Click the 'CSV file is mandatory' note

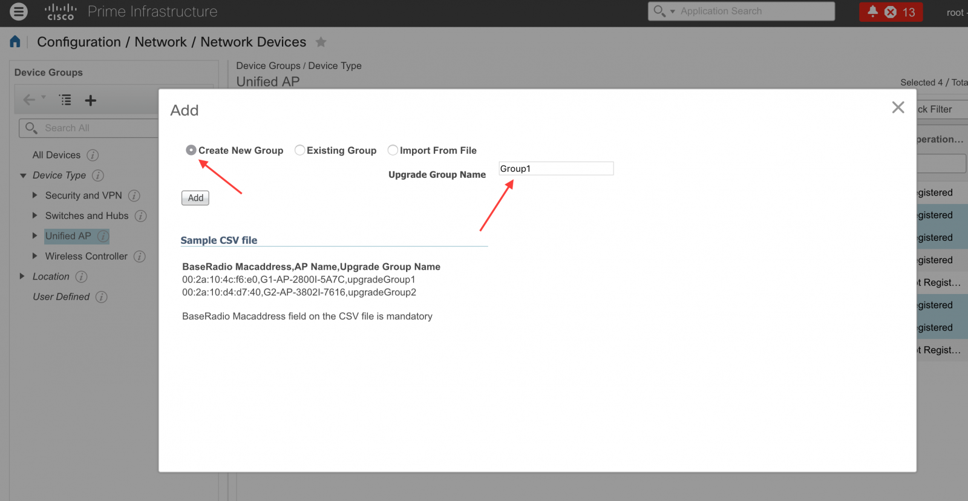[307, 316]
